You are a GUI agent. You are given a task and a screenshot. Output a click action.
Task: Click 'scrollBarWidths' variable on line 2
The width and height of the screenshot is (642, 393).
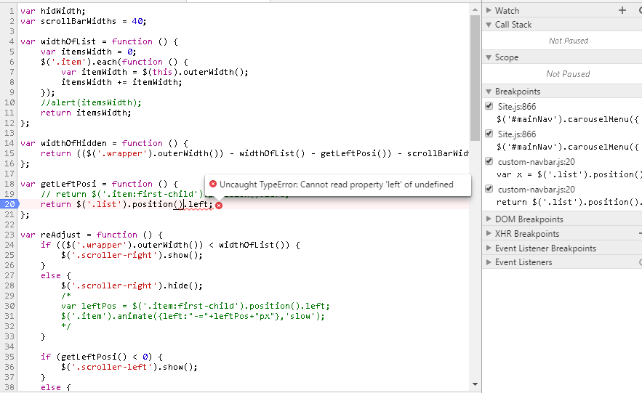79,21
